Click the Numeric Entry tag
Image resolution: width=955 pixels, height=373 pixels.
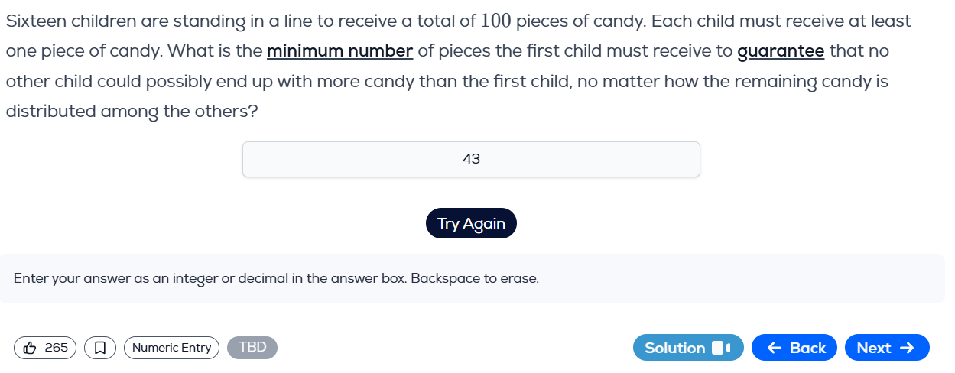pos(171,348)
